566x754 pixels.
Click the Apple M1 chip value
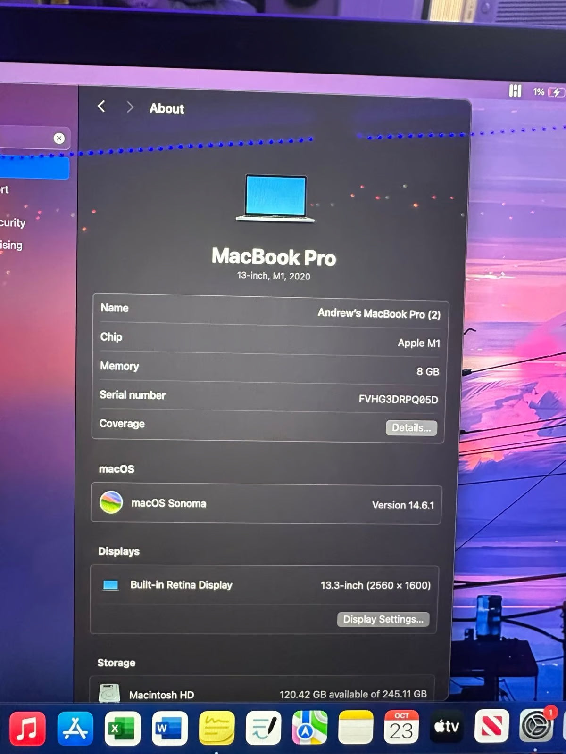click(x=419, y=343)
